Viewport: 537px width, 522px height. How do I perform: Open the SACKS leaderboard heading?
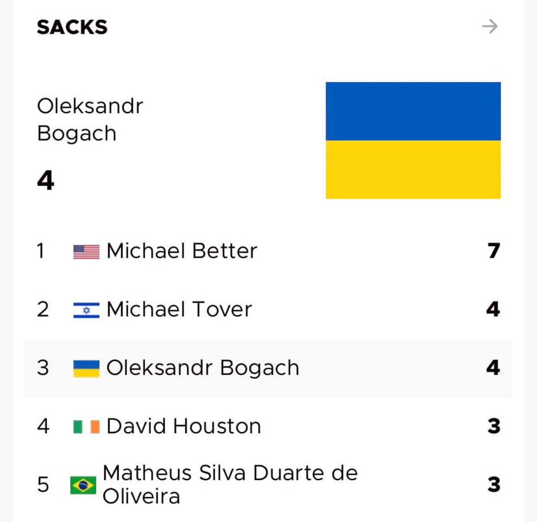pos(72,27)
